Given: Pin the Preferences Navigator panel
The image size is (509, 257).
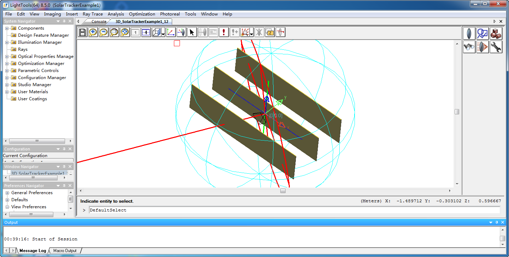Looking at the screenshot, I should 64,186.
